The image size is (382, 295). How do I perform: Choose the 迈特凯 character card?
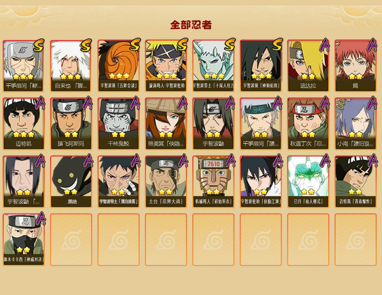pyautogui.click(x=24, y=124)
